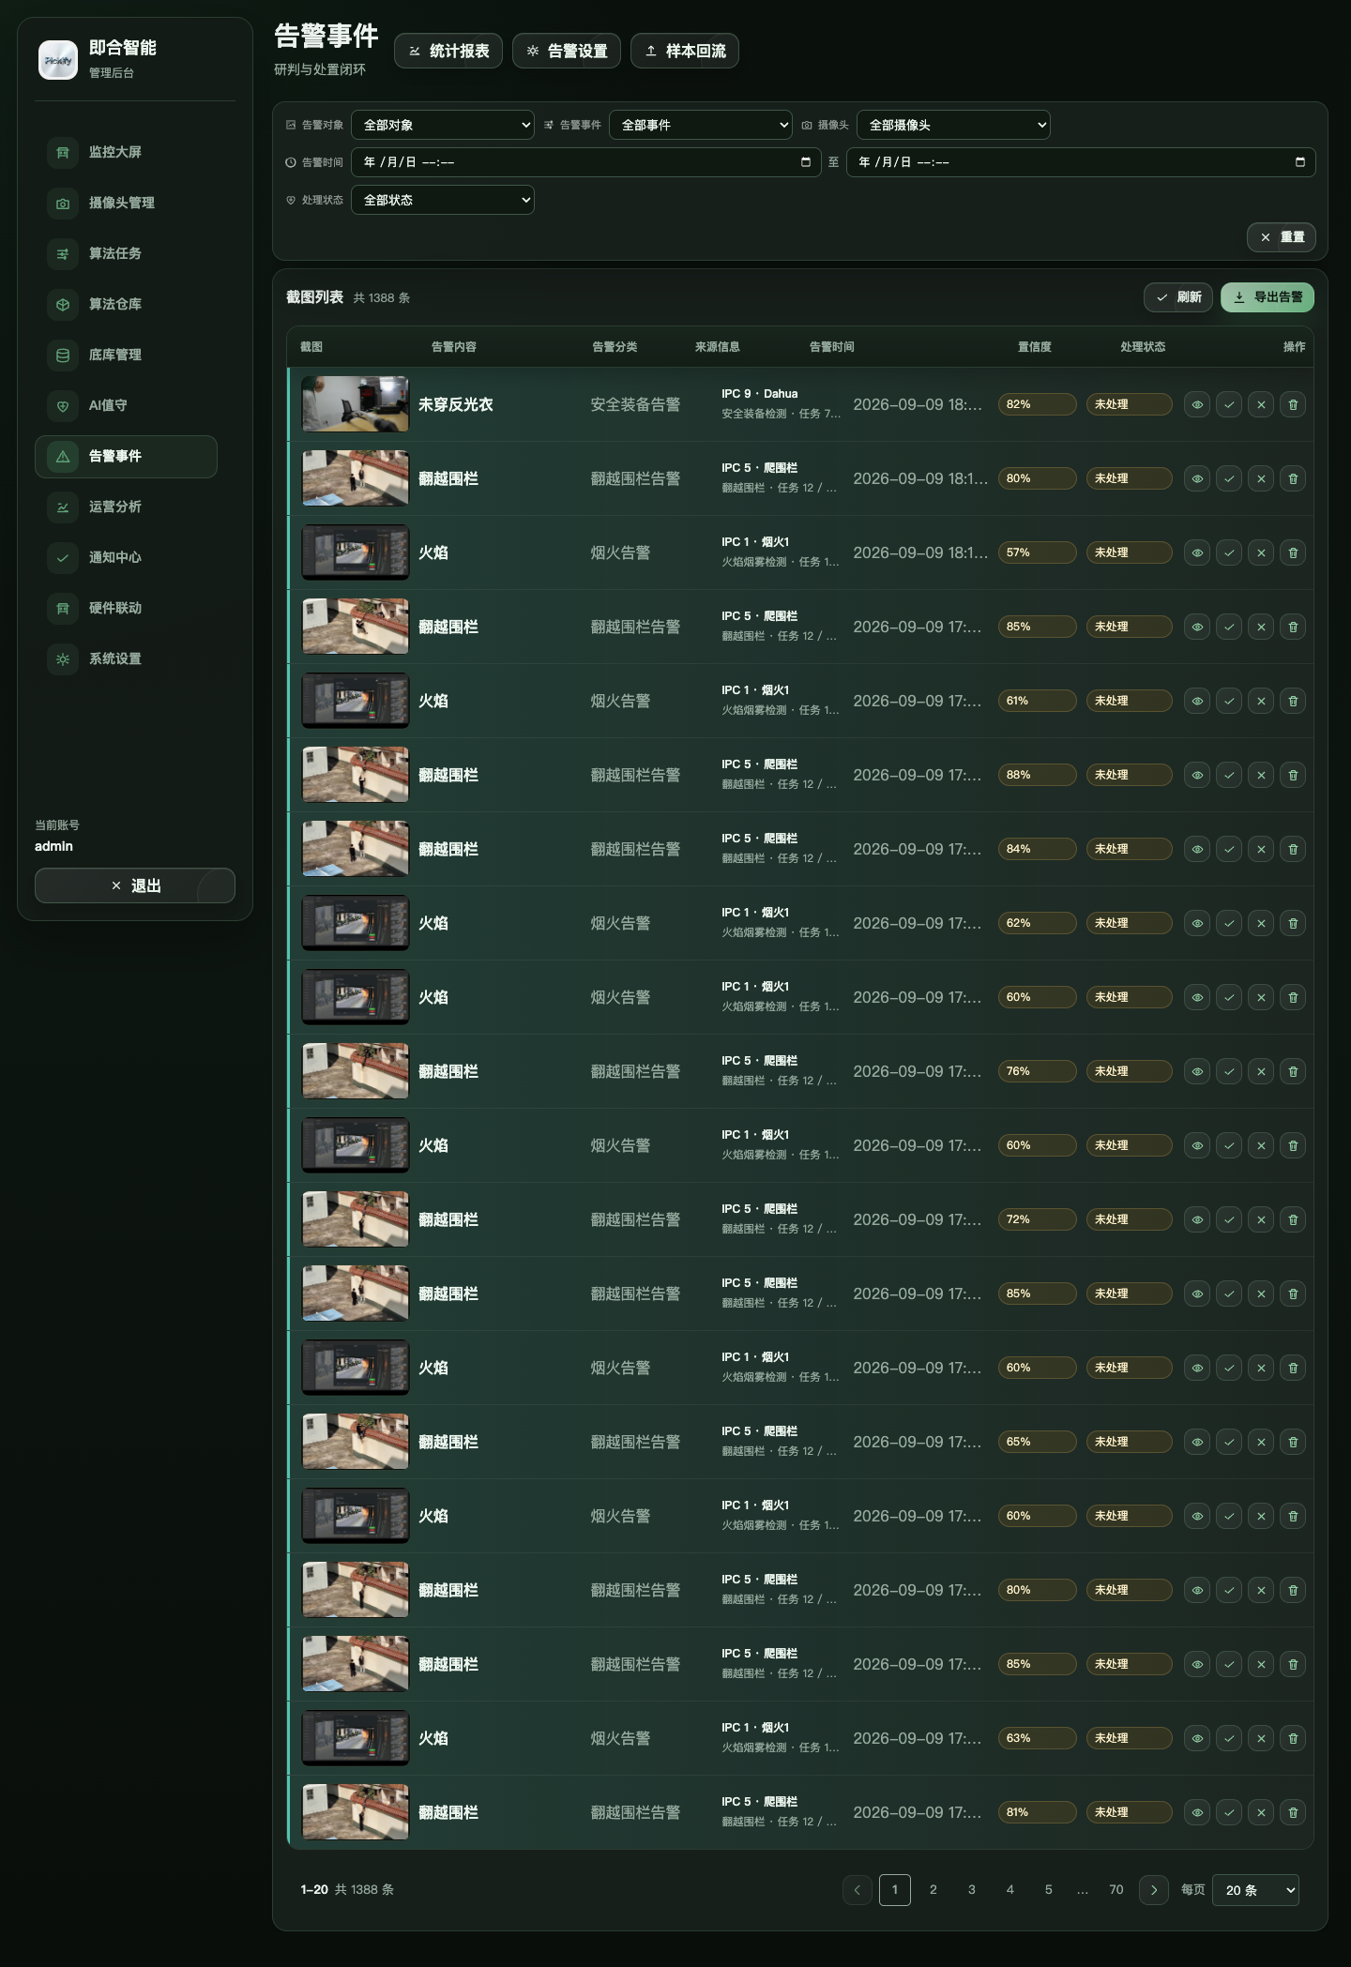
Task: Click the checkmark icon on the 72% 翻越围栏 row
Action: point(1229,1219)
